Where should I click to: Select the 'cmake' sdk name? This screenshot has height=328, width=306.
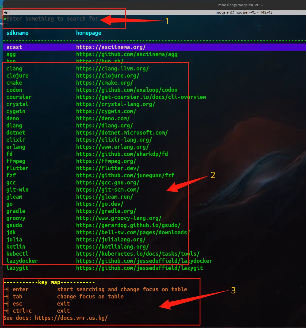coord(14,83)
